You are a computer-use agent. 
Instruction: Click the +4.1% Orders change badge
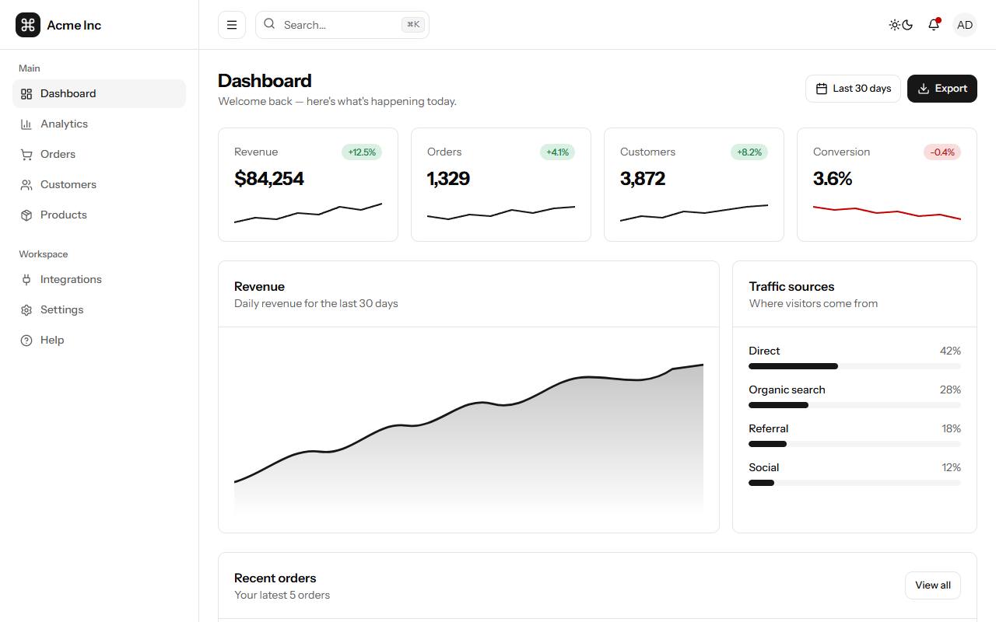point(557,152)
